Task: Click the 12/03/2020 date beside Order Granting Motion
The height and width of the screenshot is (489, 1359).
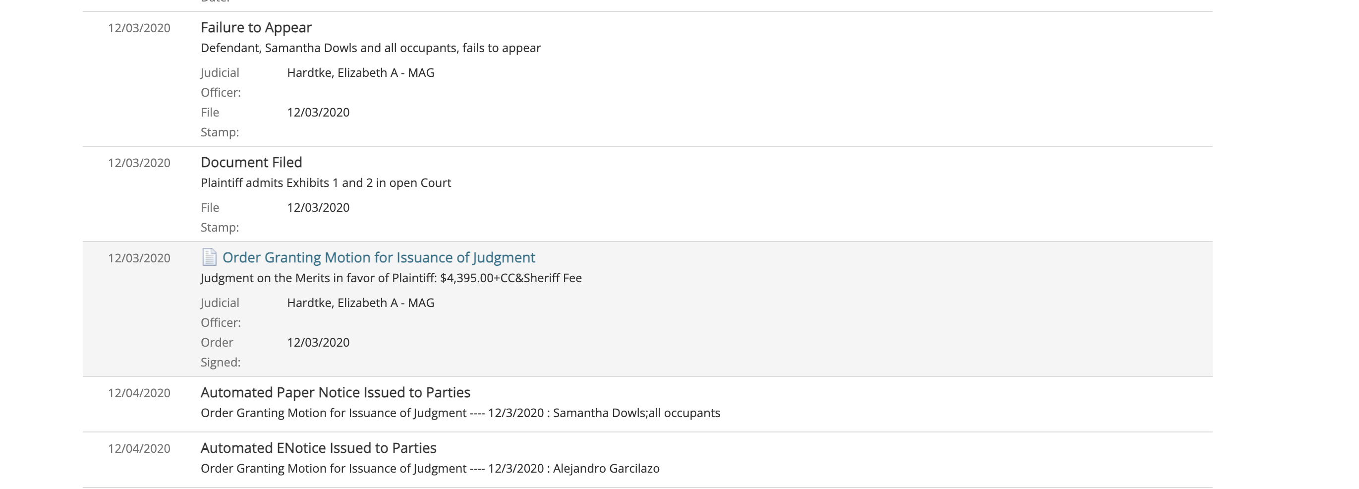Action: (x=139, y=258)
